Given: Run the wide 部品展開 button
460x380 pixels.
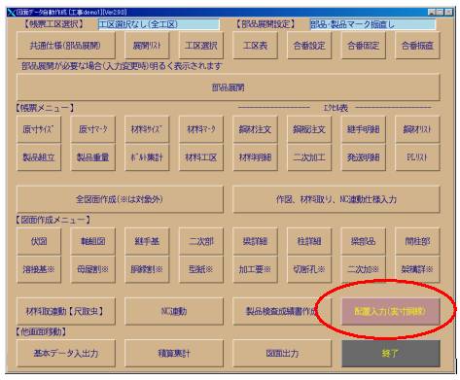Looking at the screenshot, I should (x=229, y=87).
